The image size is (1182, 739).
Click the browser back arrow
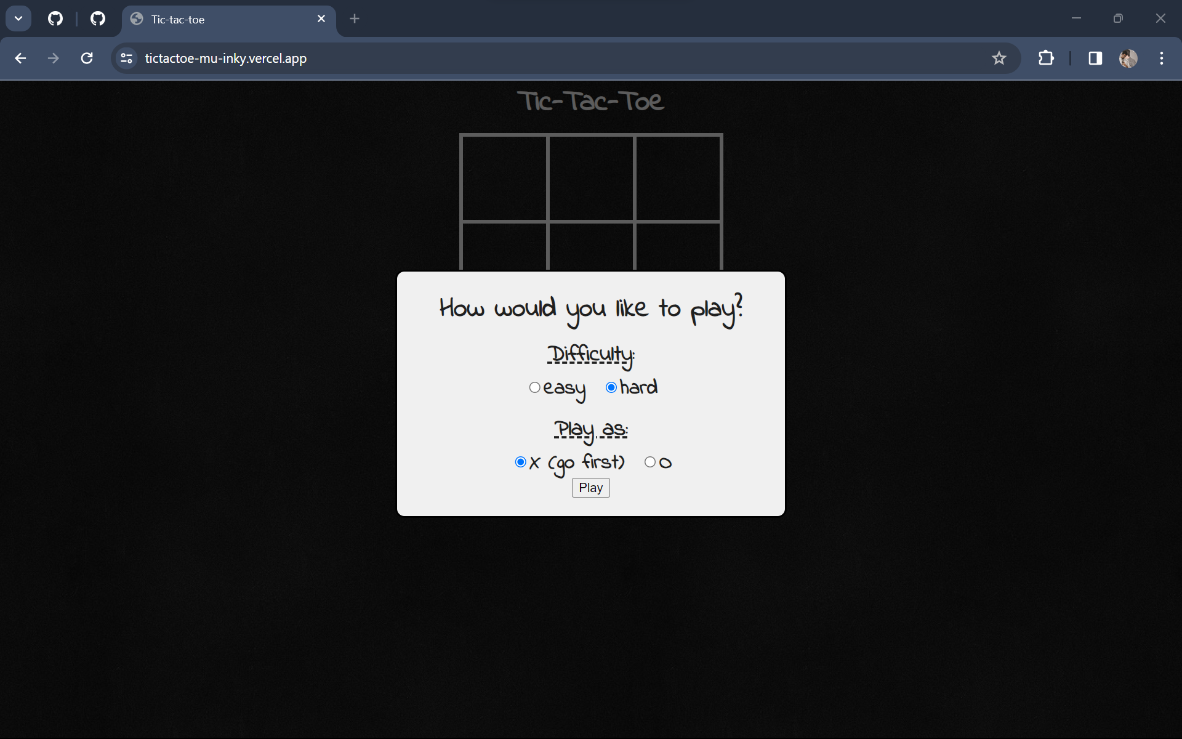coord(20,58)
